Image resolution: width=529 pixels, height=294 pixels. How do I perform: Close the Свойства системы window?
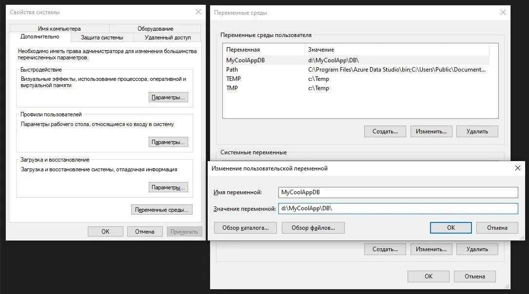pos(198,12)
